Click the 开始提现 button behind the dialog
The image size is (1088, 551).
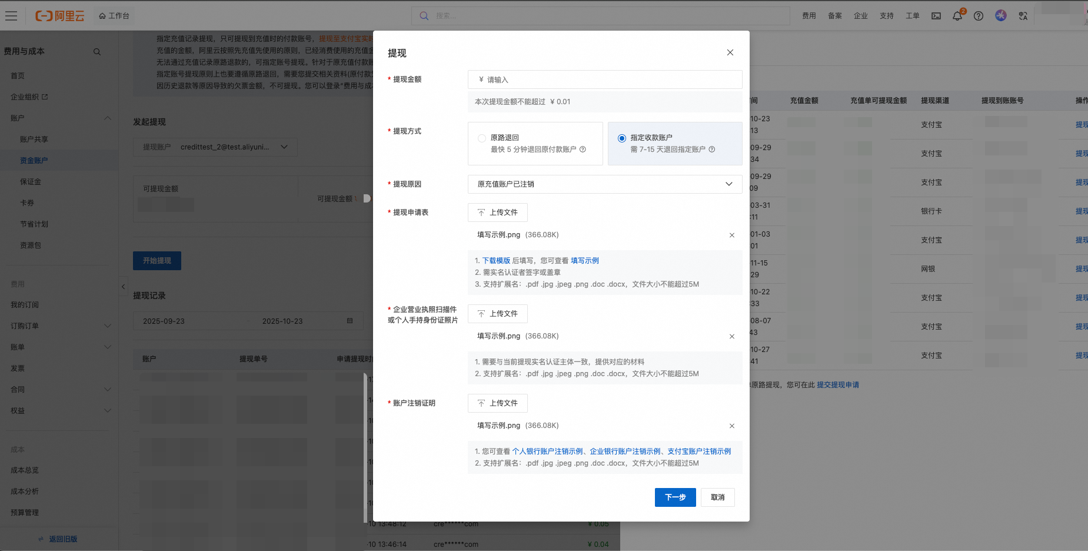click(x=157, y=261)
